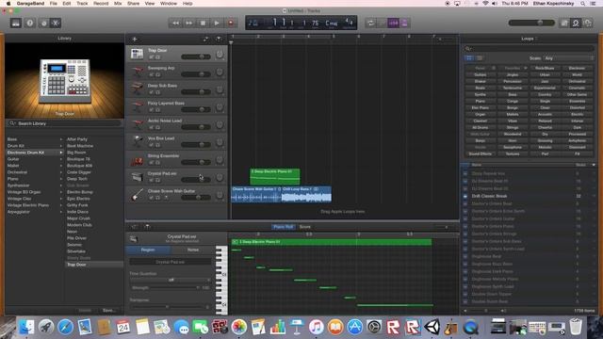Filter loops by Sound Effects button

(480, 153)
